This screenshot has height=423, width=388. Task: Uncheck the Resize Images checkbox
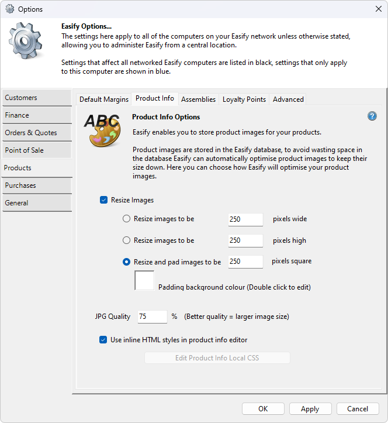[x=104, y=200]
